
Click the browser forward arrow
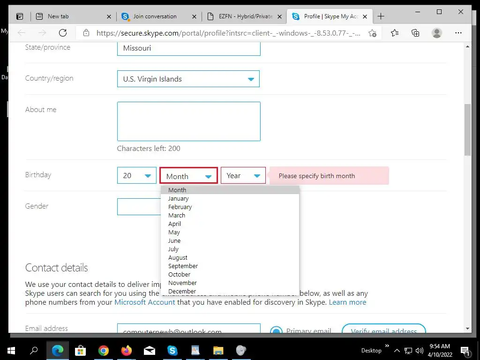click(42, 33)
